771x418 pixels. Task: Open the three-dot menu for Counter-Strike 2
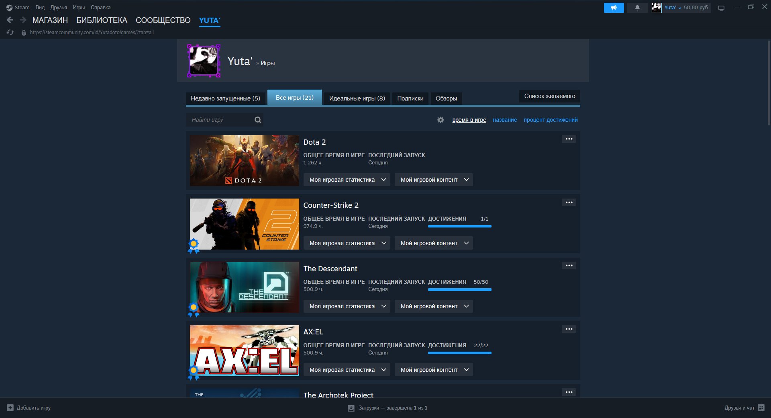tap(569, 202)
